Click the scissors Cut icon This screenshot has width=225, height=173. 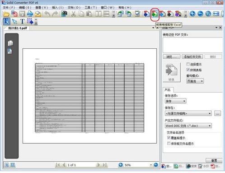point(73,14)
